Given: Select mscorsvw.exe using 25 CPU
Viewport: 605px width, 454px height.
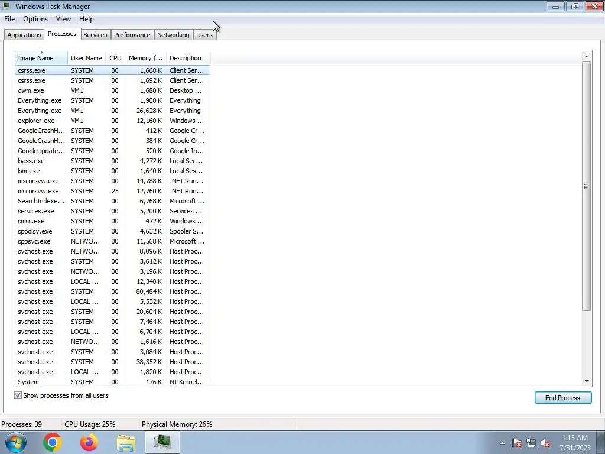Looking at the screenshot, I should 112,191.
